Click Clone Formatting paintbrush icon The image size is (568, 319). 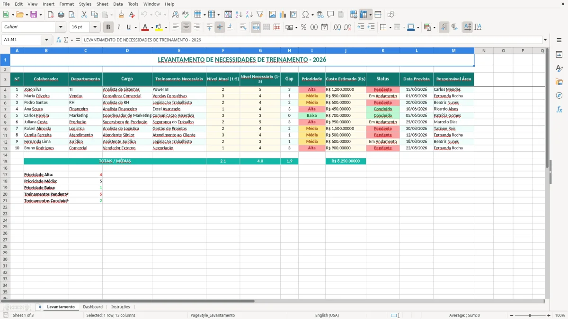(x=122, y=15)
